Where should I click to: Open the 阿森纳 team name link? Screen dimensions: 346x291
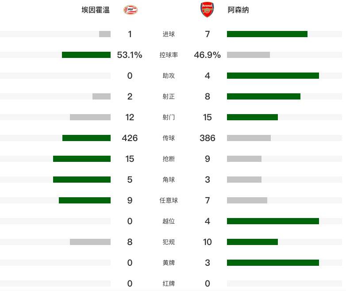[238, 10]
